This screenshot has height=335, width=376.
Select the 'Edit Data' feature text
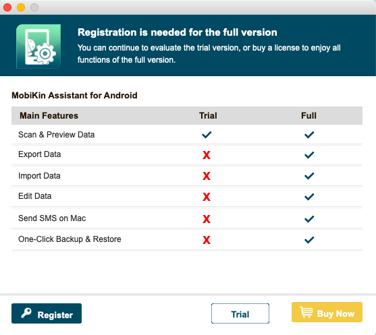coord(35,196)
